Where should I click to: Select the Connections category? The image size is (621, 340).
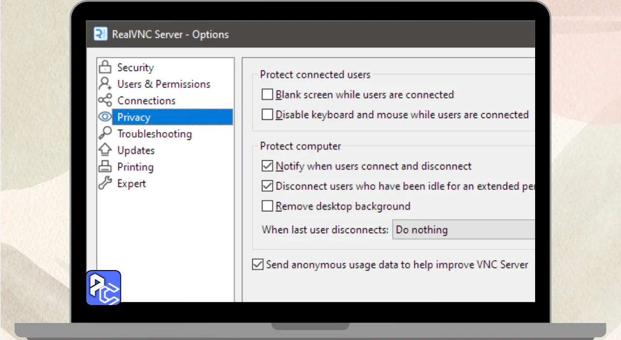146,101
